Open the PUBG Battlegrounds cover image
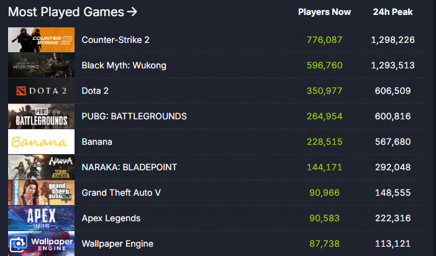 [41, 116]
